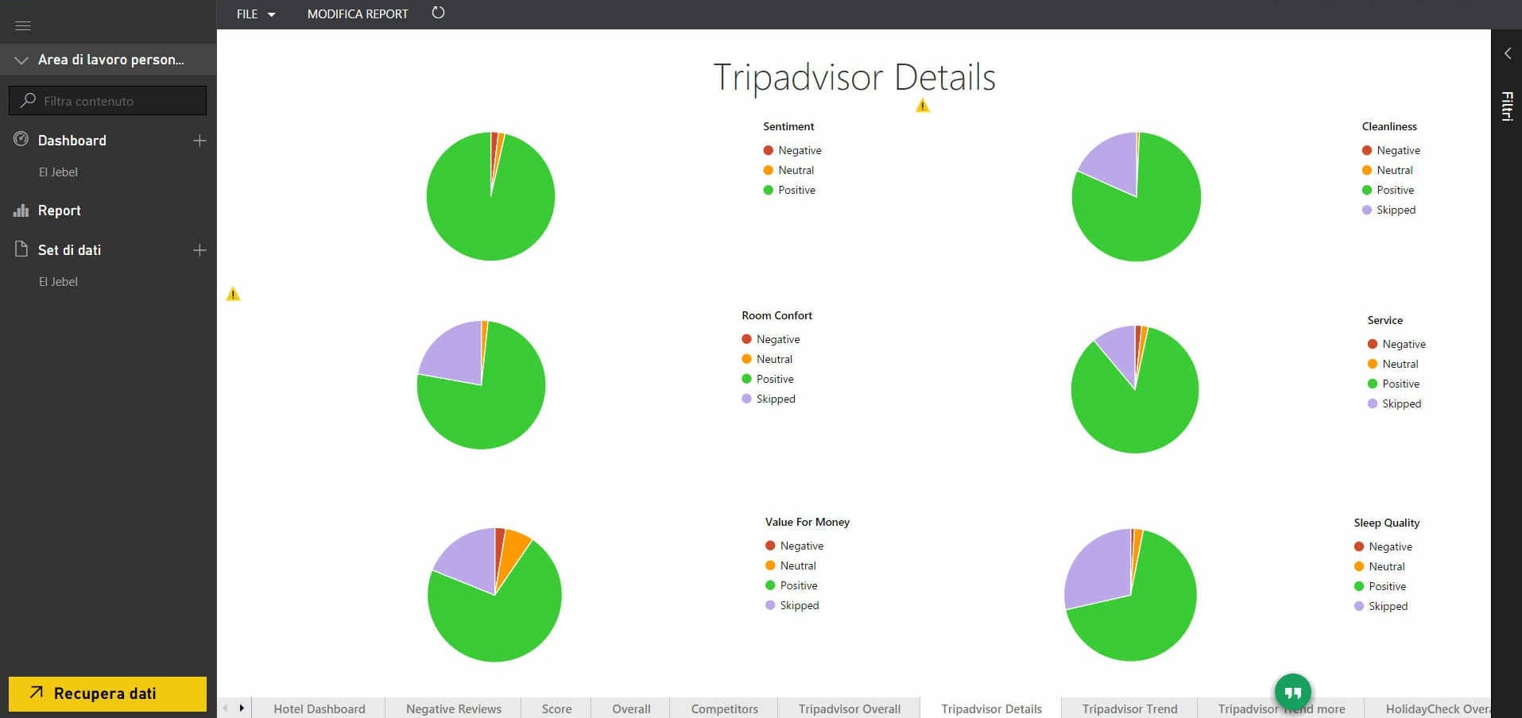Screen dimensions: 1522x718
Task: Refresh the report with circular arrow icon
Action: [x=438, y=13]
